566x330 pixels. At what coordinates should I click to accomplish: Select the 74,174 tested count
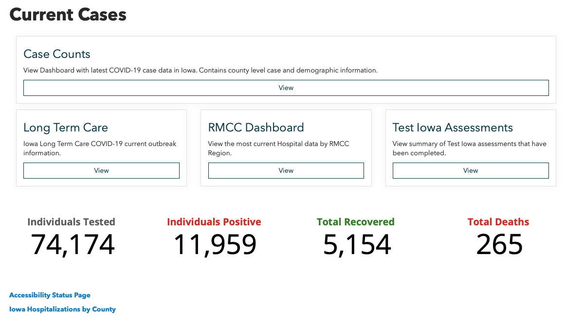pyautogui.click(x=73, y=244)
